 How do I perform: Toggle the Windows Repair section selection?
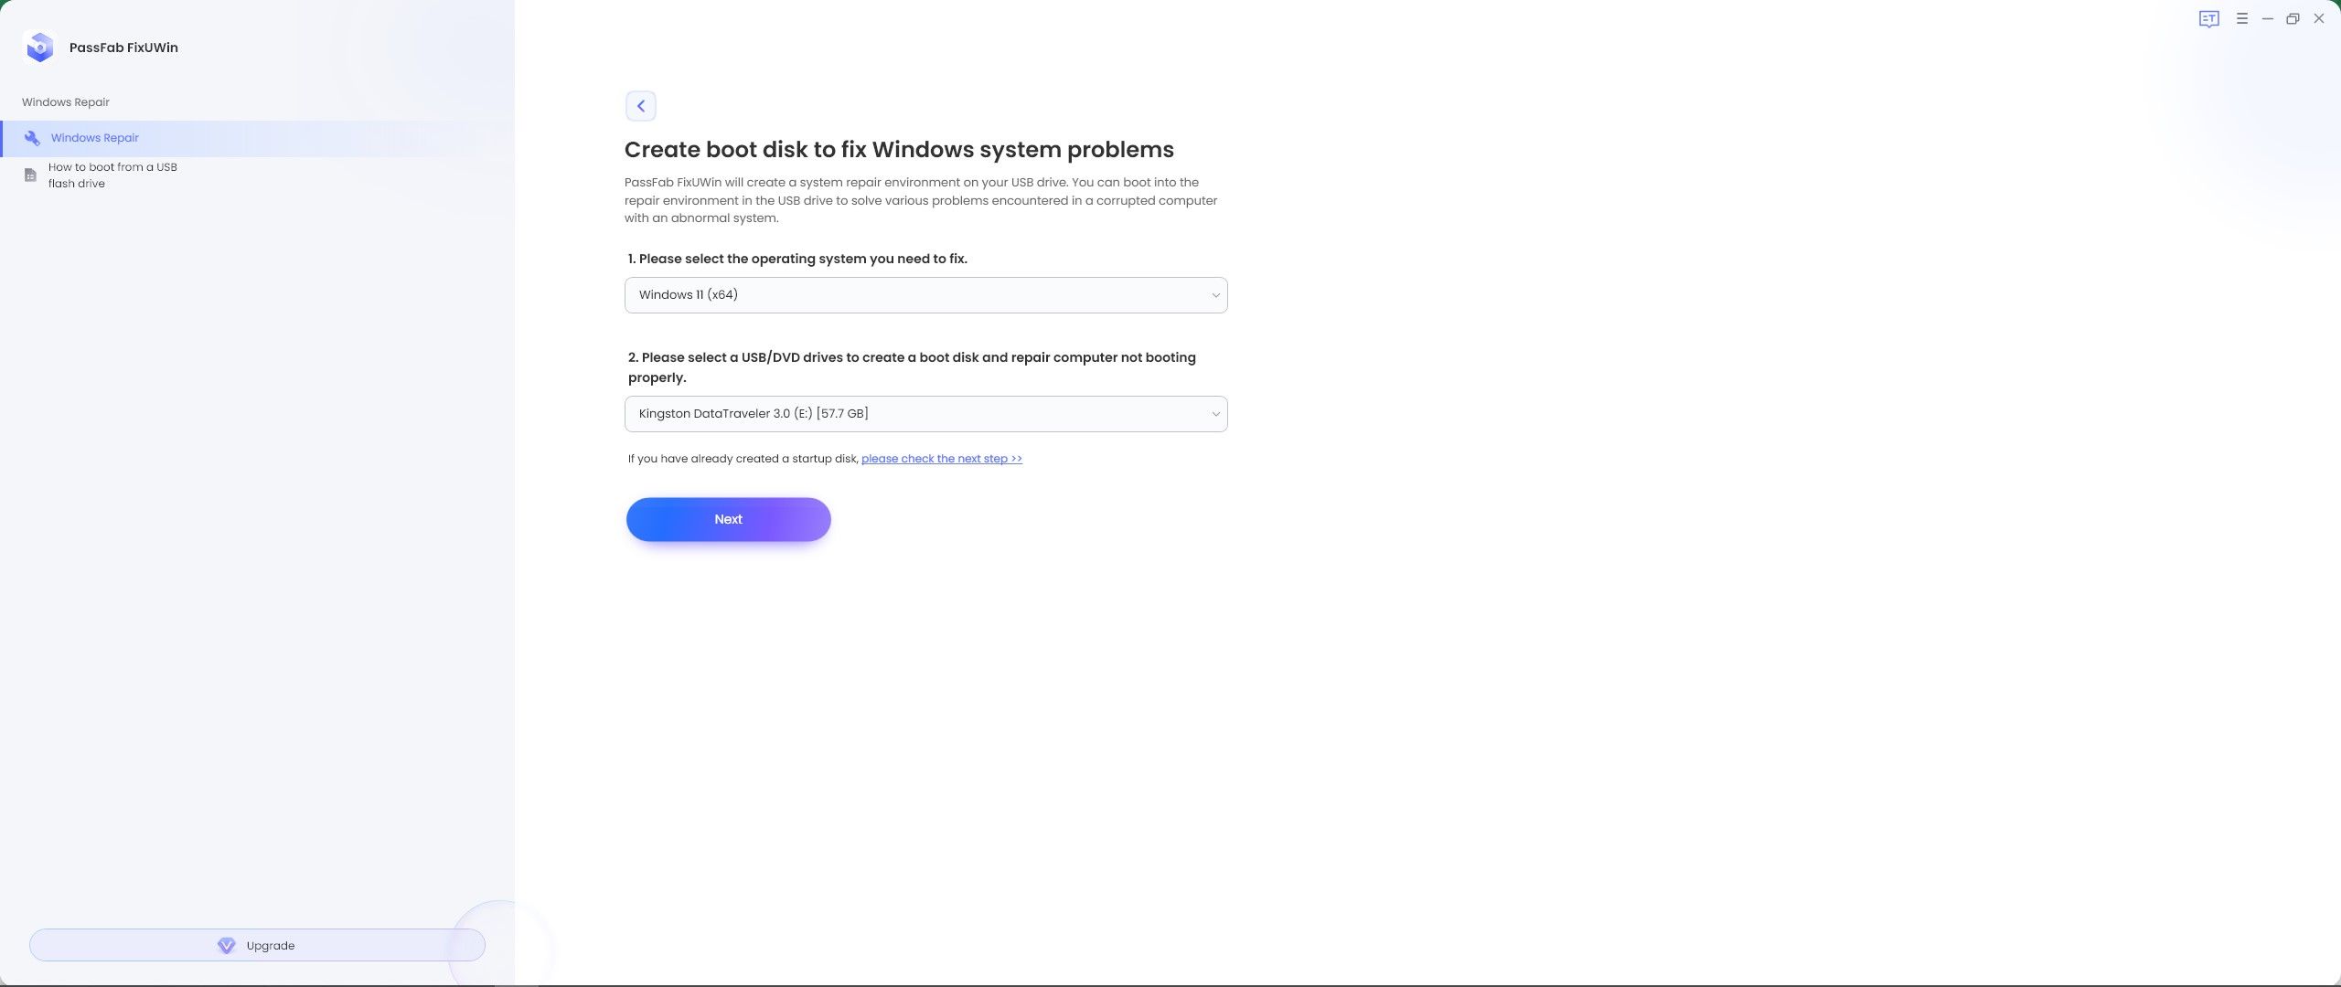[x=94, y=137]
